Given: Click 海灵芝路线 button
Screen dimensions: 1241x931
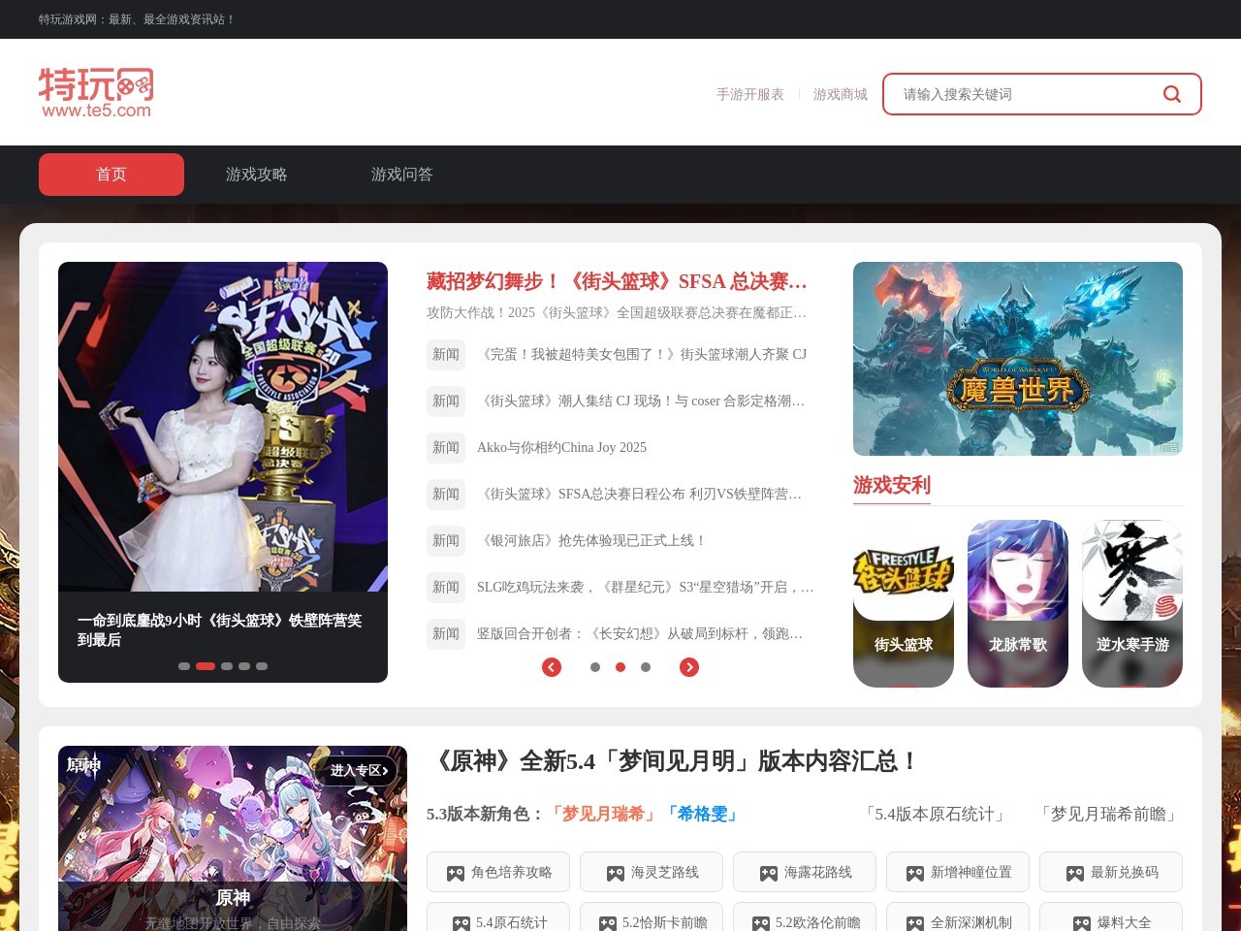Looking at the screenshot, I should click(x=652, y=872).
